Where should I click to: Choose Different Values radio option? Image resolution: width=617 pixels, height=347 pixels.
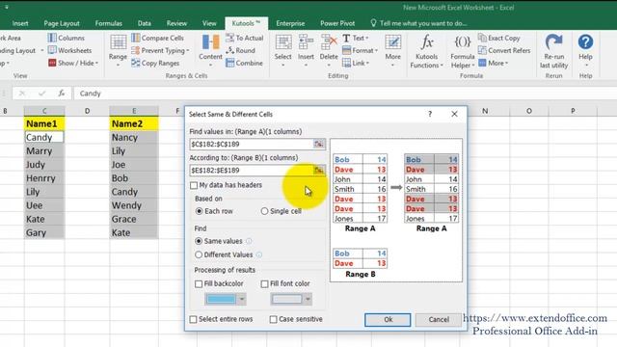(199, 254)
